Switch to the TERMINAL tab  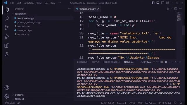coord(129,62)
